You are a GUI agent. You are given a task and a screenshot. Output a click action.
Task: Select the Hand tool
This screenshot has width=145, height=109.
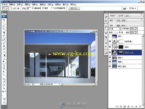pyautogui.click(x=4, y=85)
